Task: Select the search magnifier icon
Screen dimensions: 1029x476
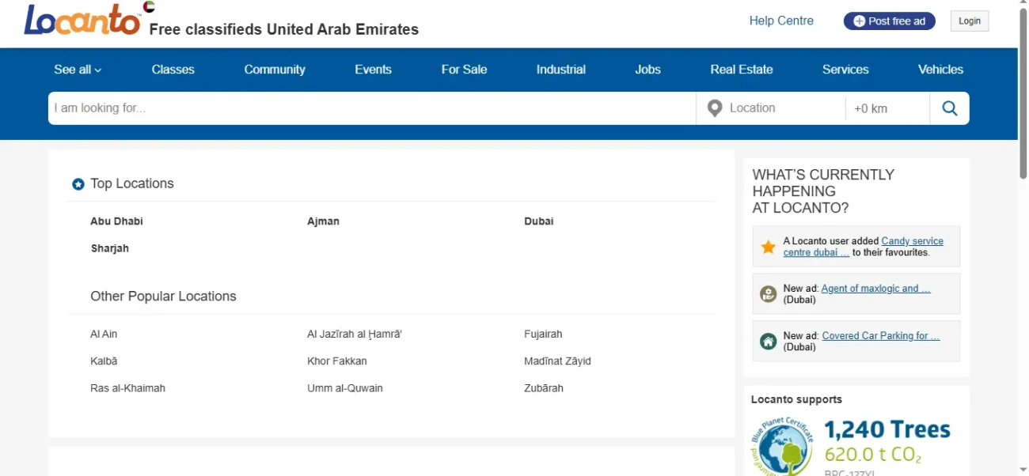Action: click(x=949, y=108)
